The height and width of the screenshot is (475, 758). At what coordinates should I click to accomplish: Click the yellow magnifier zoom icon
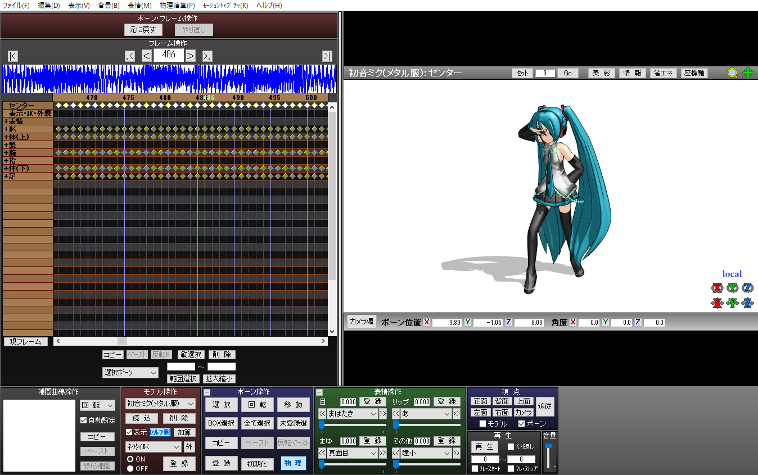tap(732, 73)
